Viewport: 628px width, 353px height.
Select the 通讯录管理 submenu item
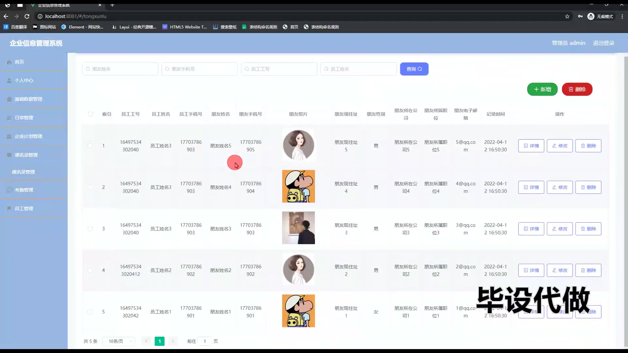click(x=23, y=172)
